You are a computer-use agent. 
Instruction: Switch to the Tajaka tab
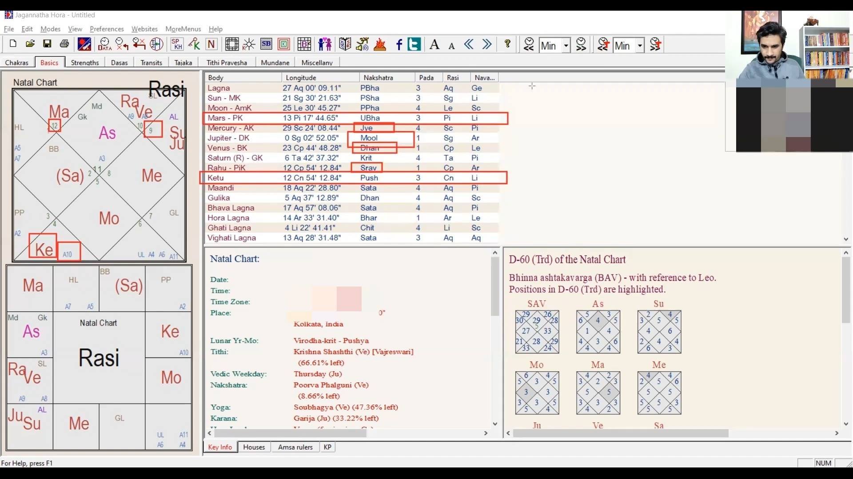pos(183,63)
